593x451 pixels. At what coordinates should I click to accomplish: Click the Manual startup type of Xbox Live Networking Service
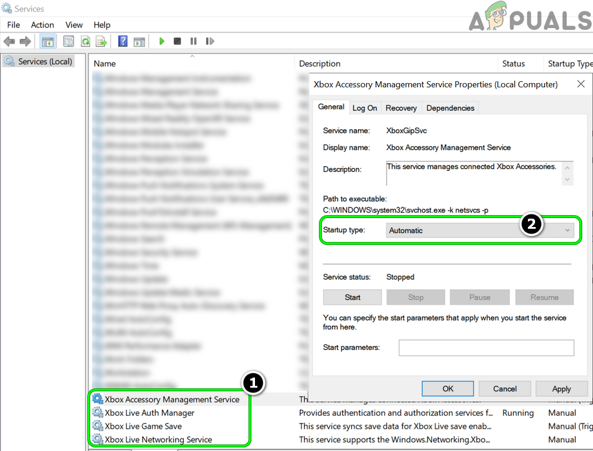pos(562,439)
